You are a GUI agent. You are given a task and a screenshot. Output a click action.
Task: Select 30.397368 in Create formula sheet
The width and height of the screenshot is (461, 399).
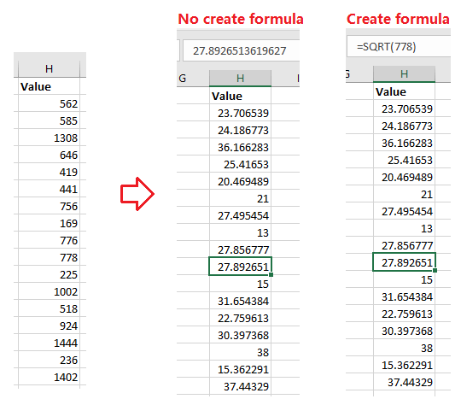click(405, 331)
